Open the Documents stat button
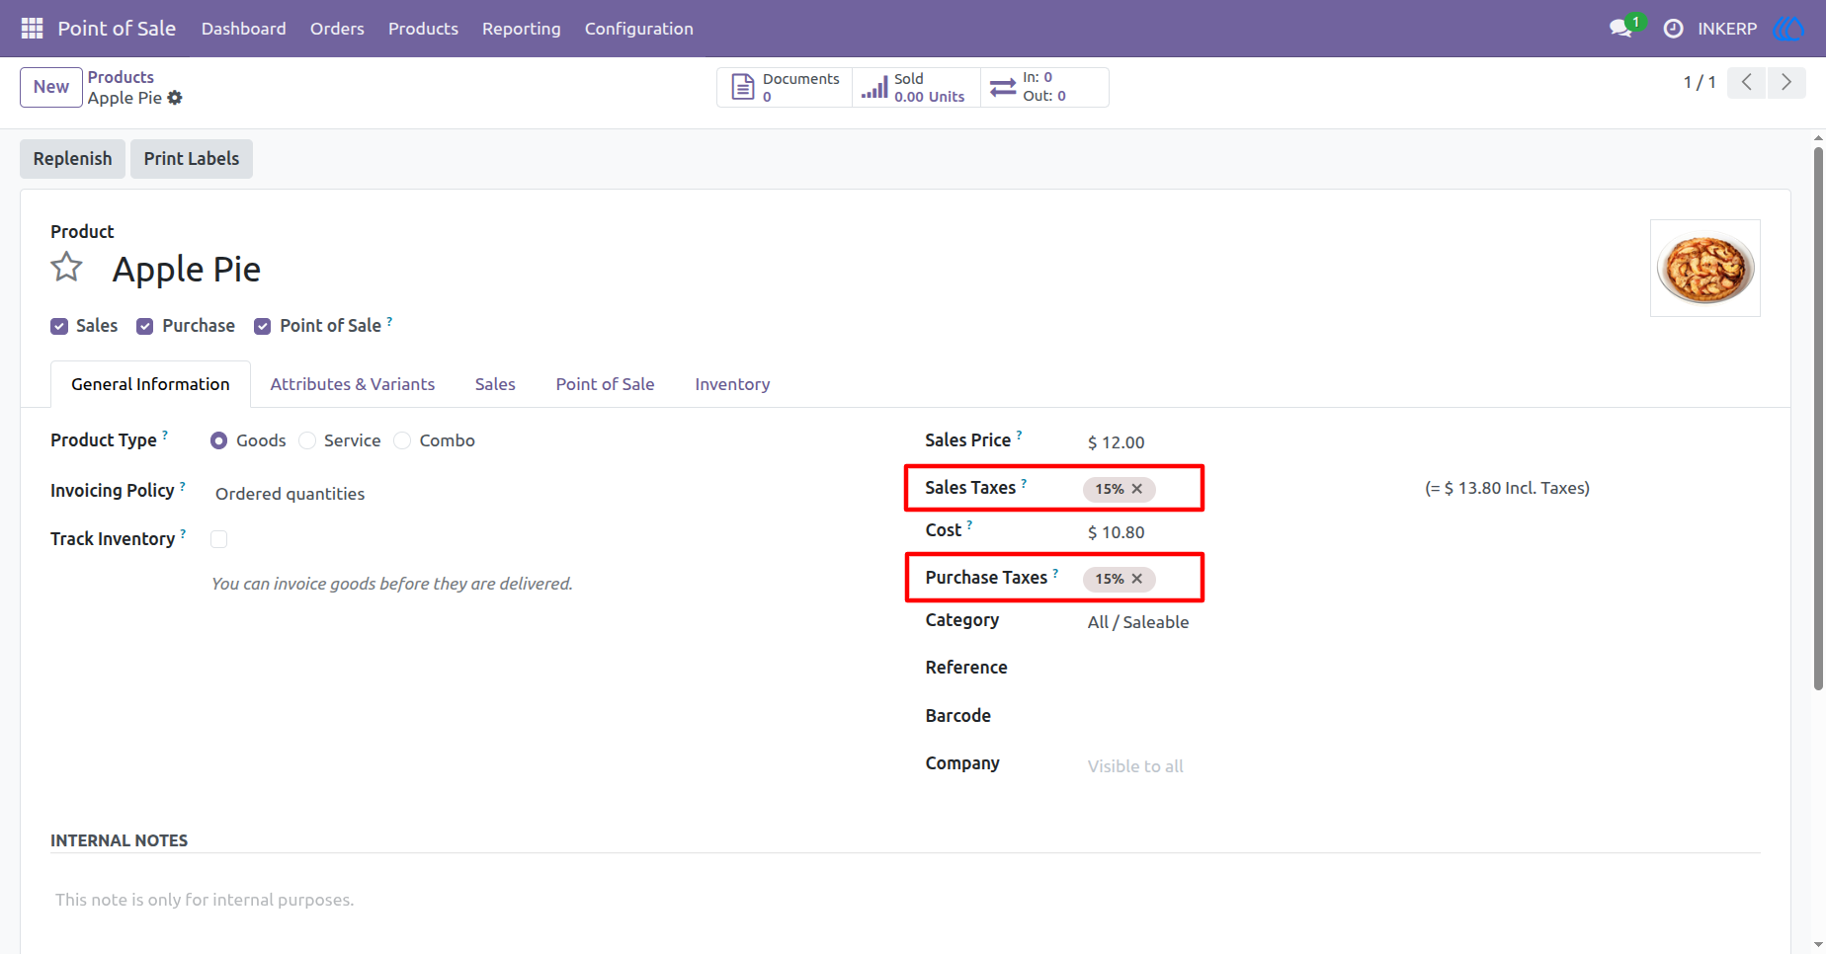This screenshot has width=1826, height=954. pyautogui.click(x=785, y=87)
